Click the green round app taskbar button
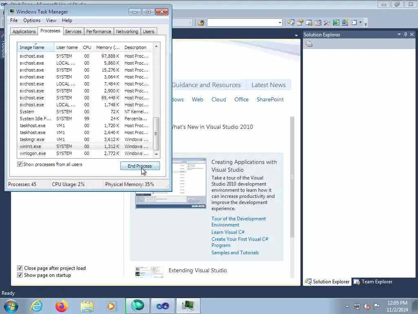 [138, 306]
